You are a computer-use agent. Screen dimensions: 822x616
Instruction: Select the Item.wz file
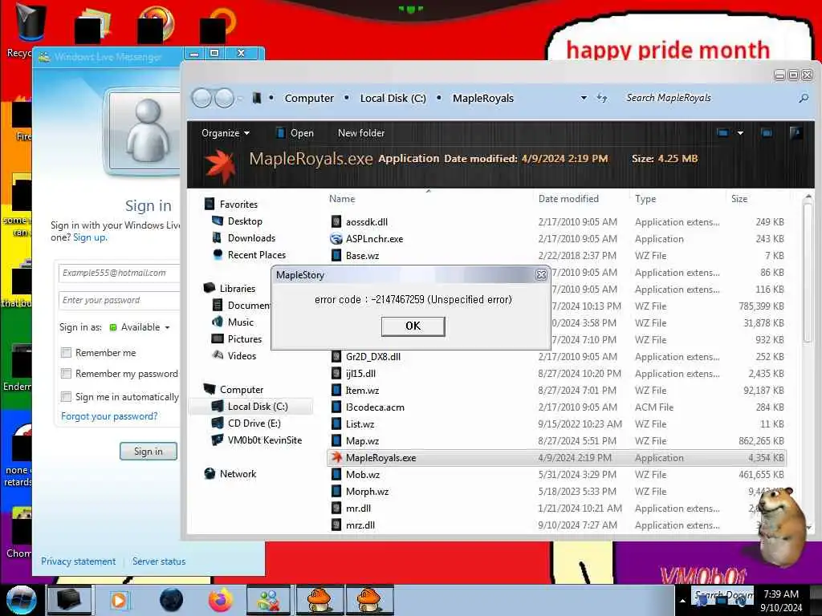362,391
